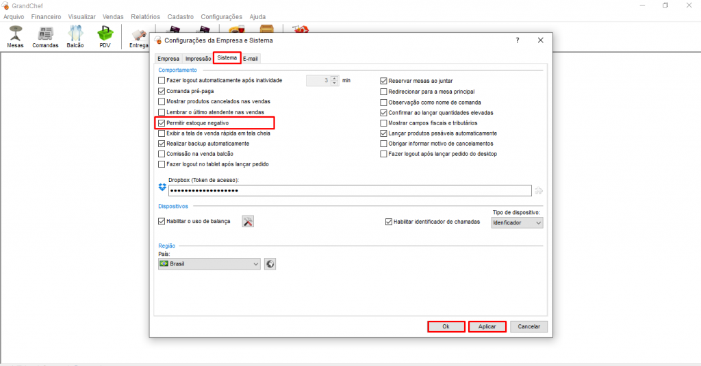
Task: Open the Comandas toolbar icon
Action: pyautogui.click(x=45, y=36)
